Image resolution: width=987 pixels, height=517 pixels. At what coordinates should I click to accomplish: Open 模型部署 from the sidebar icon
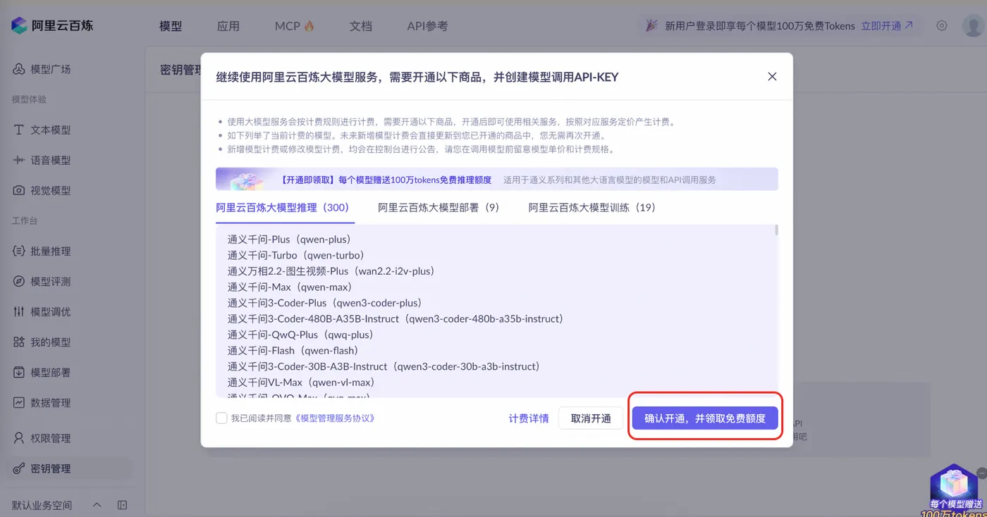19,372
